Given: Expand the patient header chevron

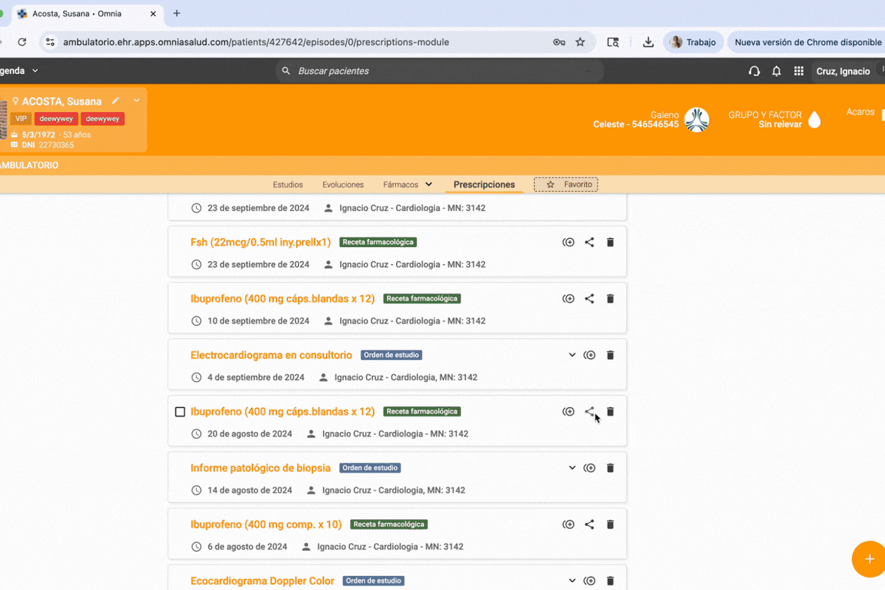Looking at the screenshot, I should 136,100.
